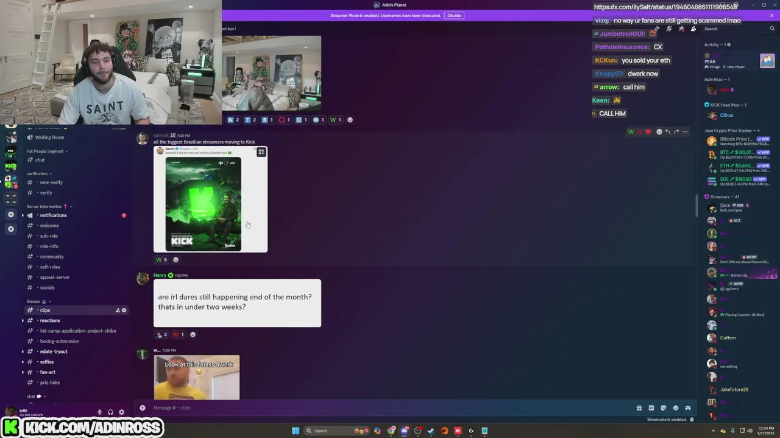Click Citrus in member list
The width and height of the screenshot is (780, 438).
click(x=726, y=115)
